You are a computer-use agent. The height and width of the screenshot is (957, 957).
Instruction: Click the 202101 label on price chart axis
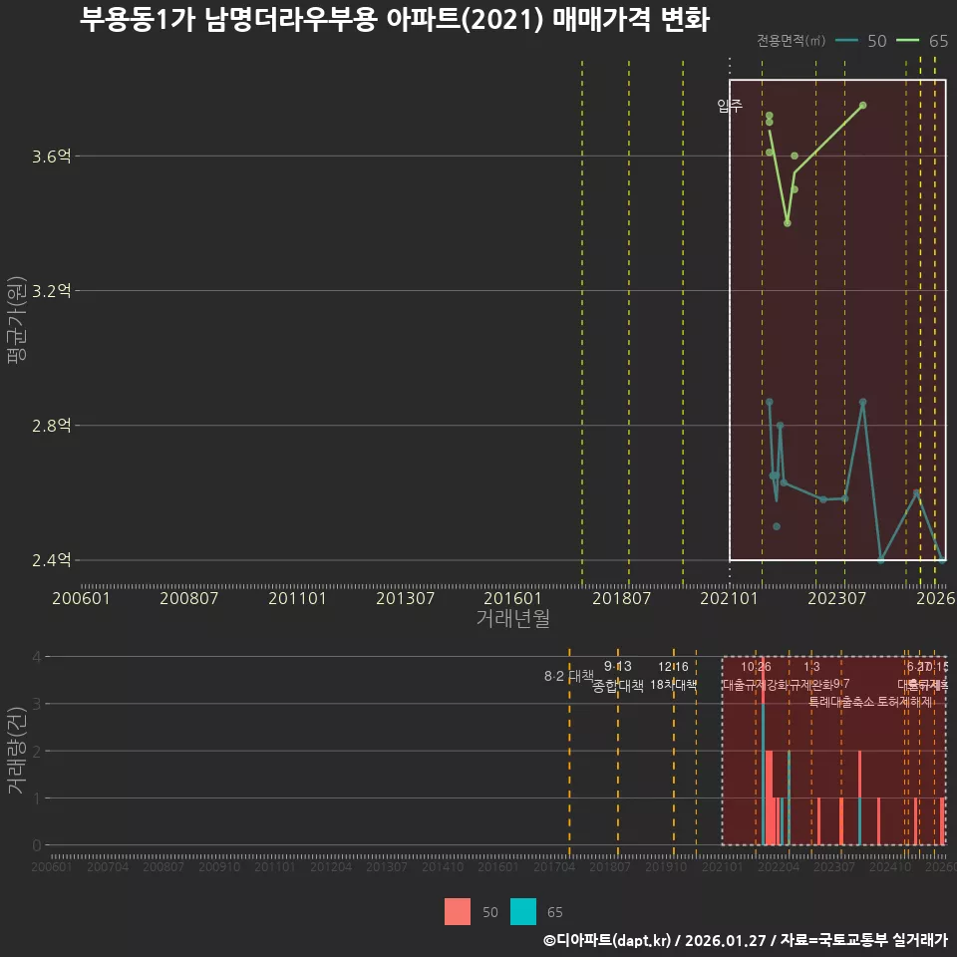(729, 598)
